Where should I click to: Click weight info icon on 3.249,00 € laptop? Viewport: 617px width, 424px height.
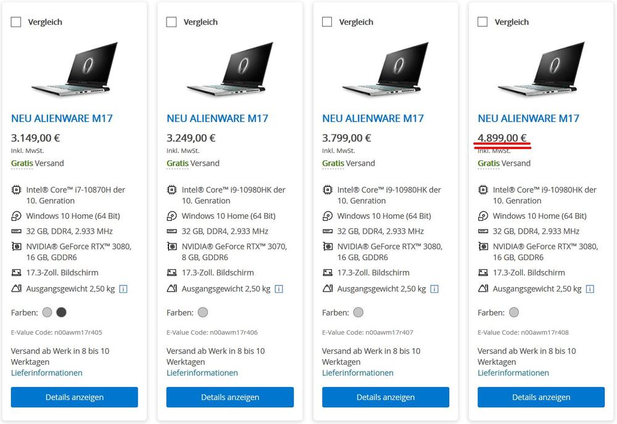tap(279, 288)
